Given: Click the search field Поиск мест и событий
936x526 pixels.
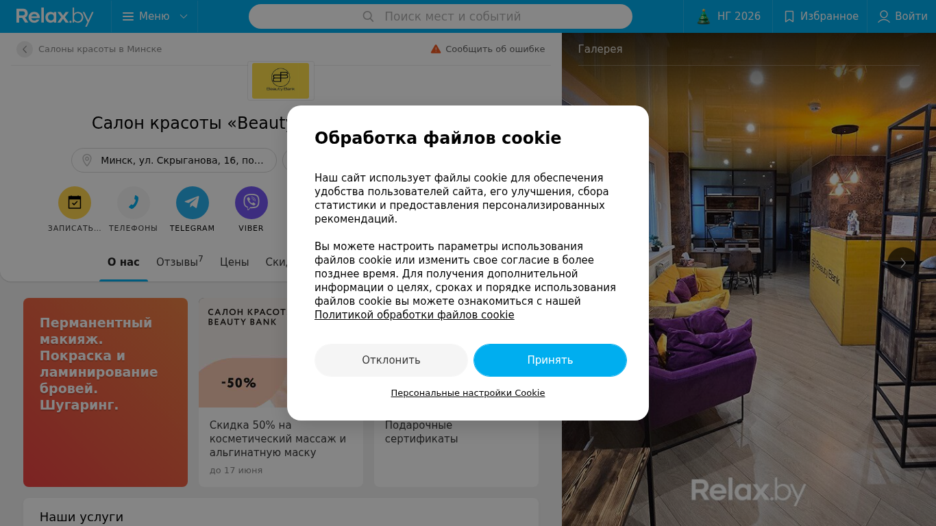Looking at the screenshot, I should click(x=441, y=16).
